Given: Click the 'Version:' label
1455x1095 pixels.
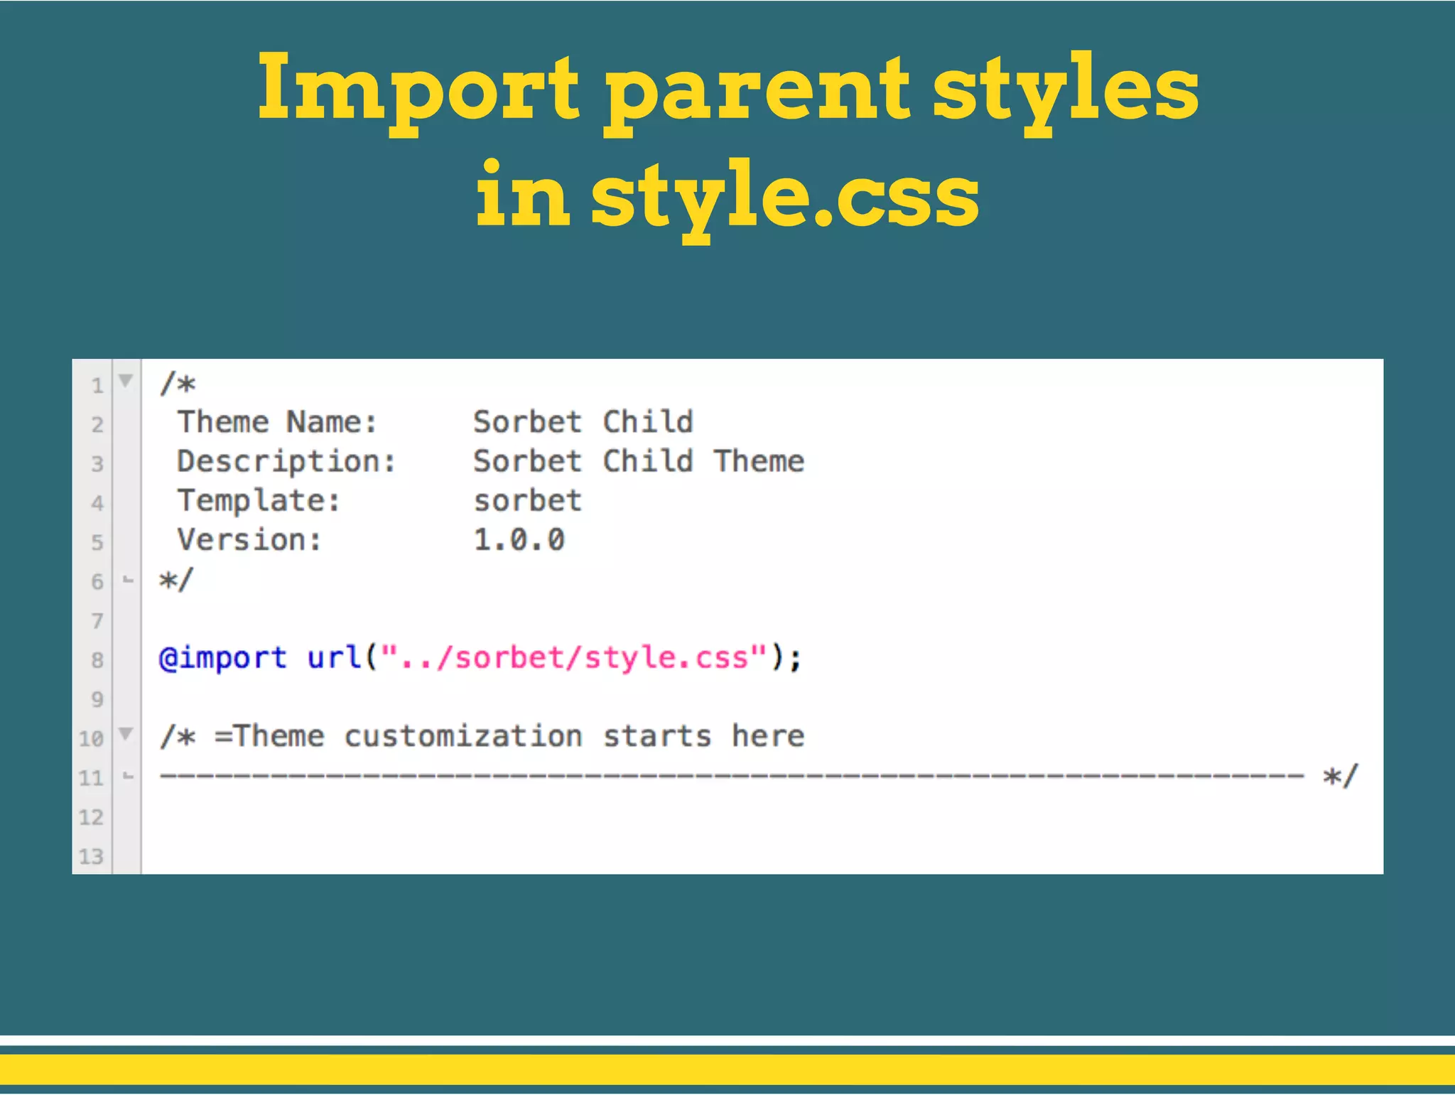Looking at the screenshot, I should pos(249,540).
